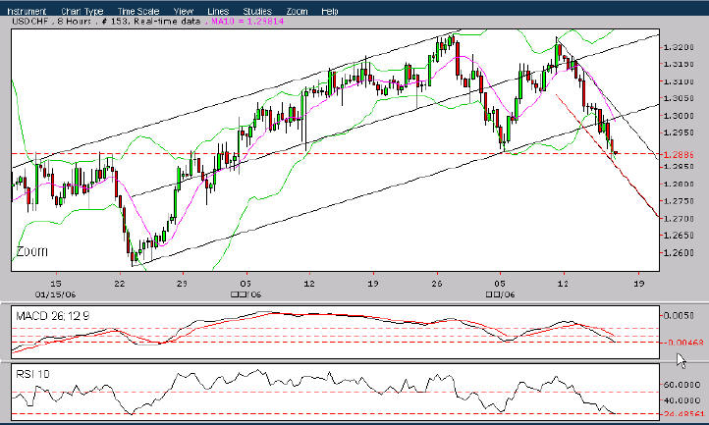
Task: Open the Help menu
Action: point(330,12)
